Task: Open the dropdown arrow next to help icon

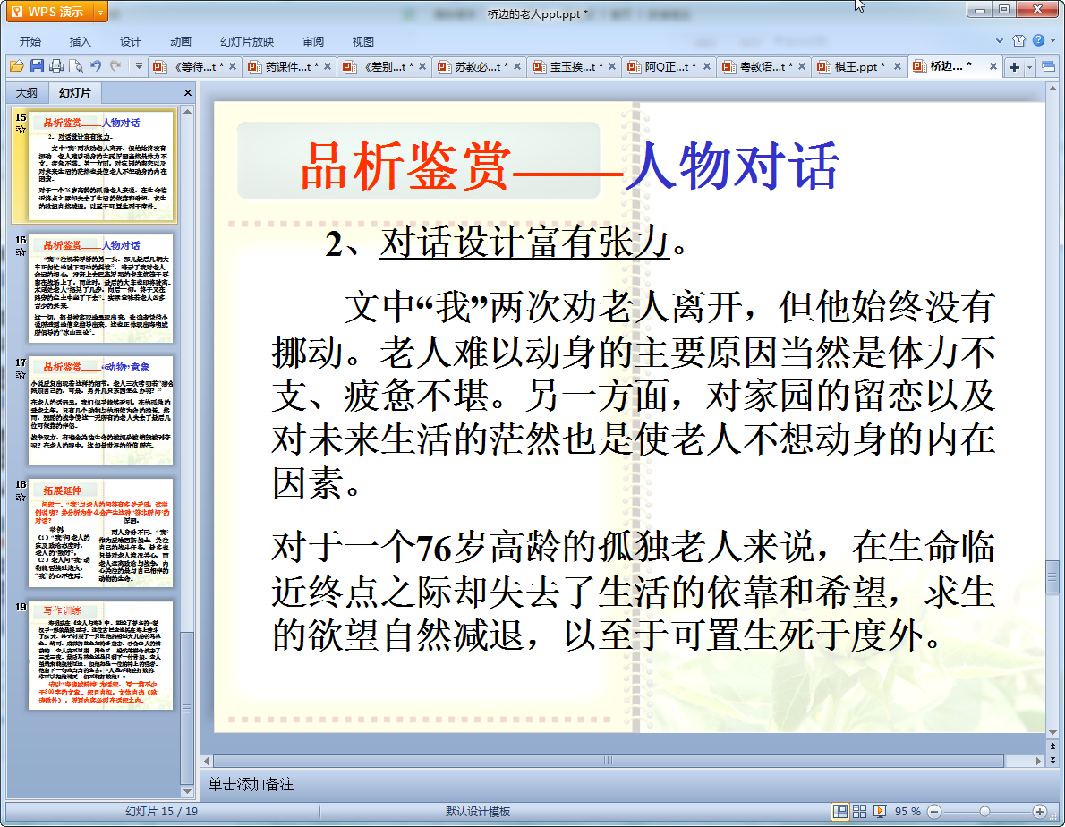Action: click(x=1052, y=41)
